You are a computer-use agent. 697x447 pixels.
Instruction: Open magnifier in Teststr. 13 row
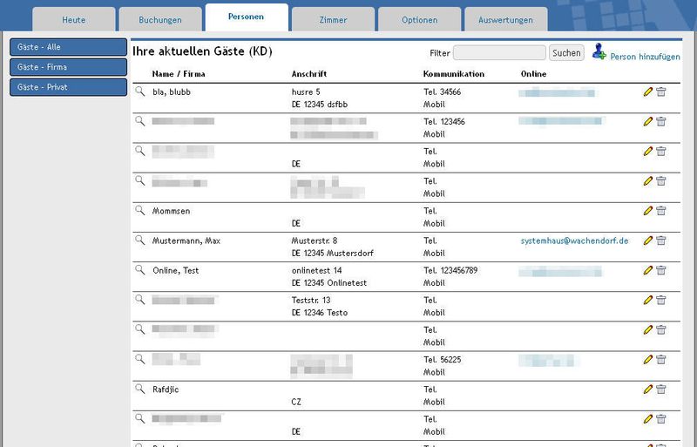140,300
